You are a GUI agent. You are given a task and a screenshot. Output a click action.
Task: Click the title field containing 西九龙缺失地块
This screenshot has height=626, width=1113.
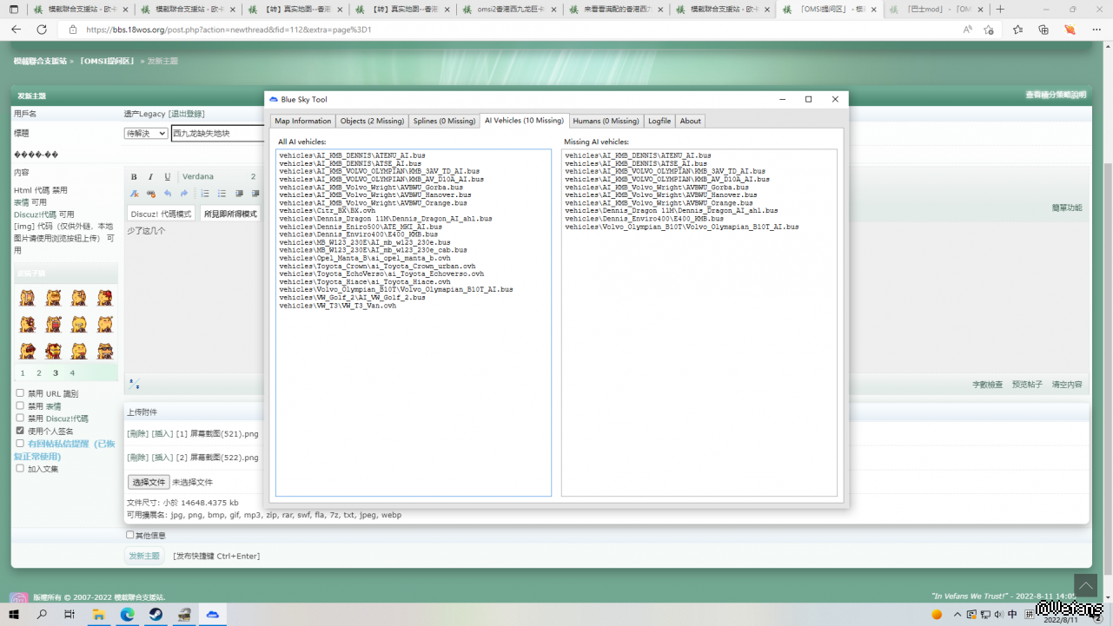(x=217, y=133)
